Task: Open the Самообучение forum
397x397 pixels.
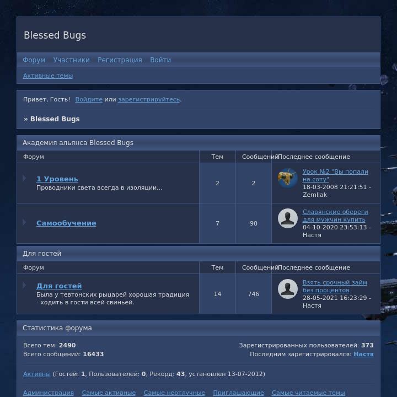Action: [x=66, y=223]
